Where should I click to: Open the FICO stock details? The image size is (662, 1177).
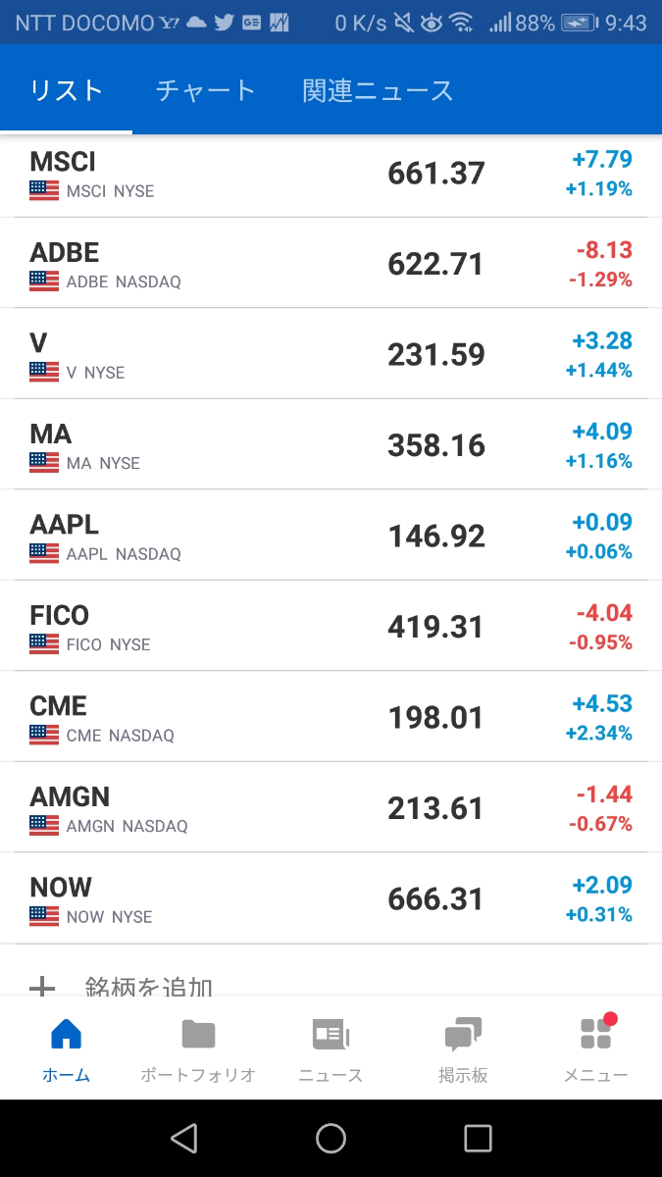point(331,626)
